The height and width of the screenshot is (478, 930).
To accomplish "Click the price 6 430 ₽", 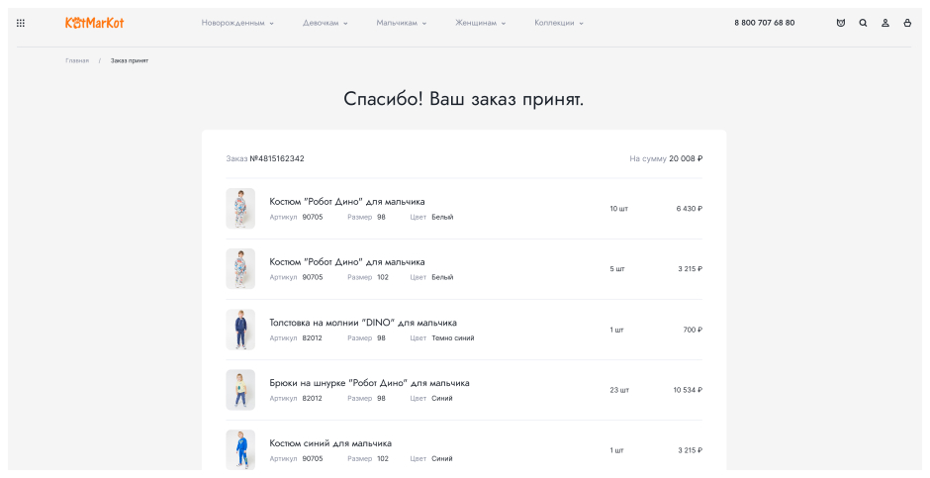I will click(x=690, y=209).
